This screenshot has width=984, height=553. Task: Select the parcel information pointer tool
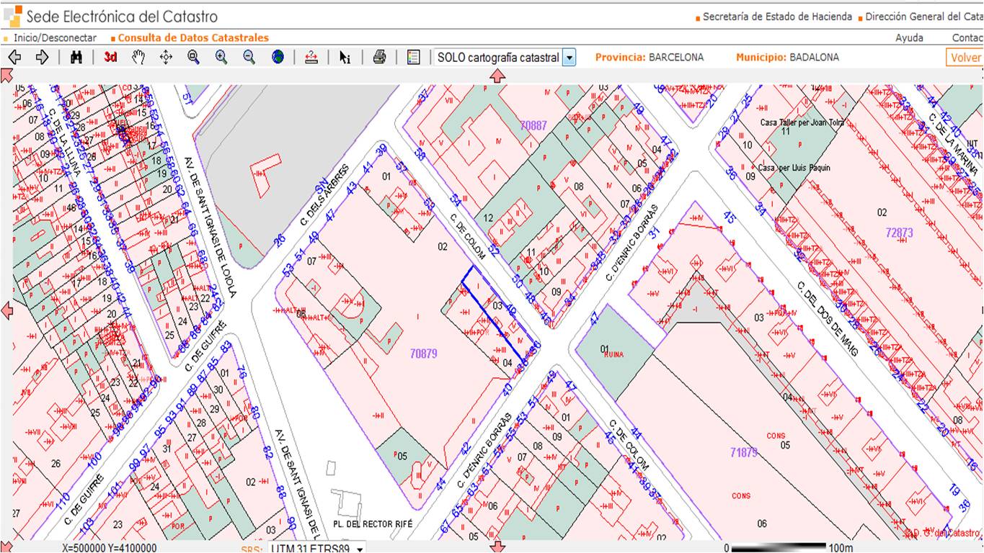[x=345, y=58]
